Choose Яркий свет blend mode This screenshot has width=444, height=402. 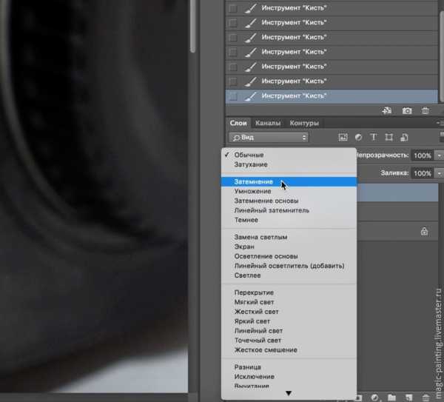pos(289,321)
